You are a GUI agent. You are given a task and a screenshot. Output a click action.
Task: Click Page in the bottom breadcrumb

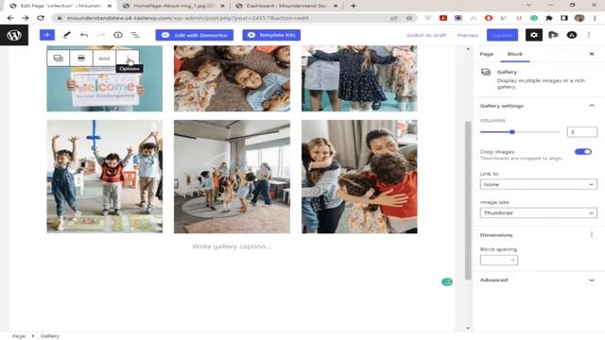19,336
